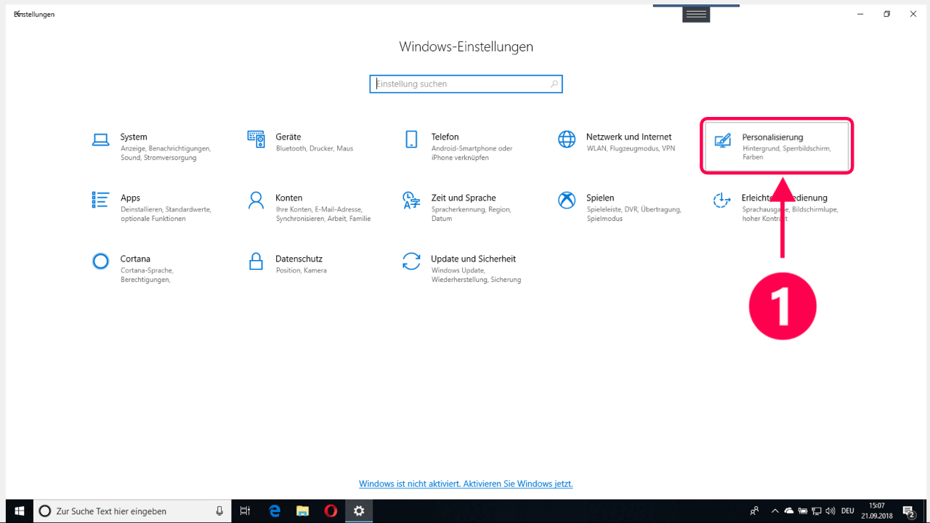Show hidden tray icons chevron

point(775,511)
